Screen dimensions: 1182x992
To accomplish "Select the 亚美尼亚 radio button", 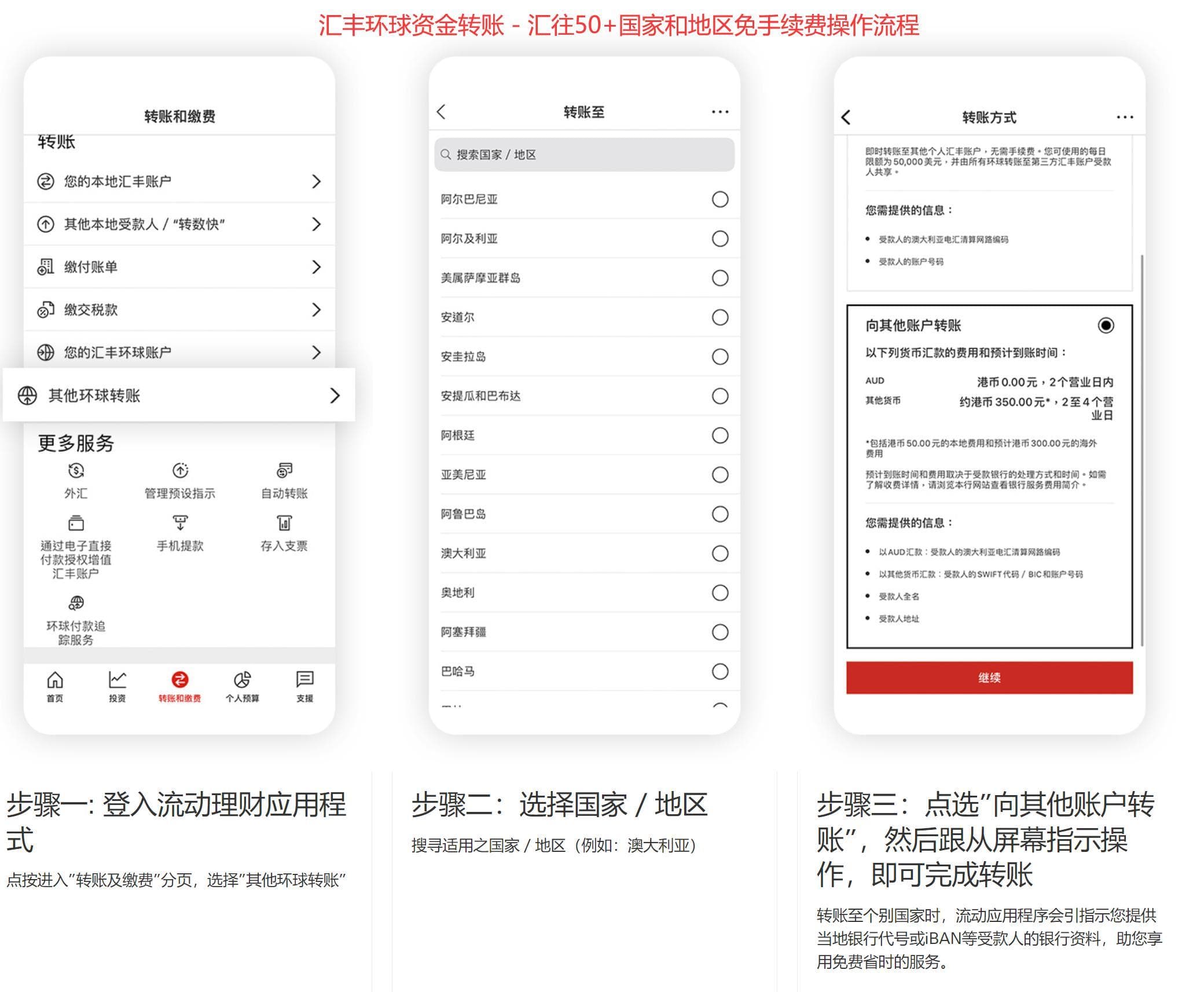I will point(720,475).
